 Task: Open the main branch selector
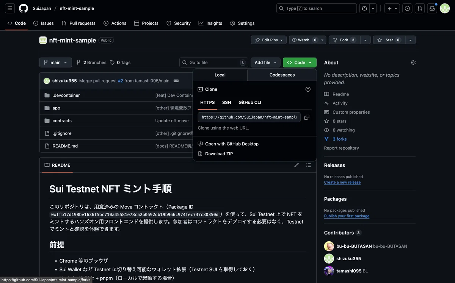55,63
